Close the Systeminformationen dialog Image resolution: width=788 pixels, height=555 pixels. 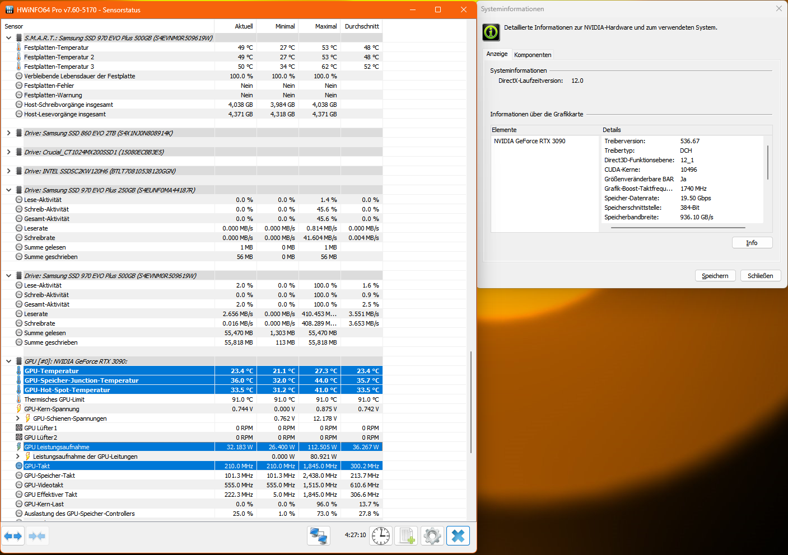(778, 9)
